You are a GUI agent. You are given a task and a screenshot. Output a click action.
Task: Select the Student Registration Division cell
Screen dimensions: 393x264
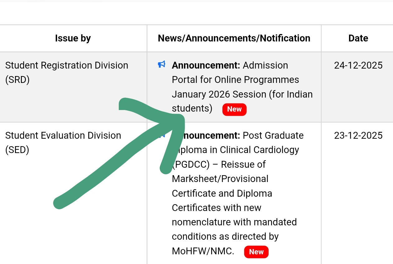click(x=66, y=72)
